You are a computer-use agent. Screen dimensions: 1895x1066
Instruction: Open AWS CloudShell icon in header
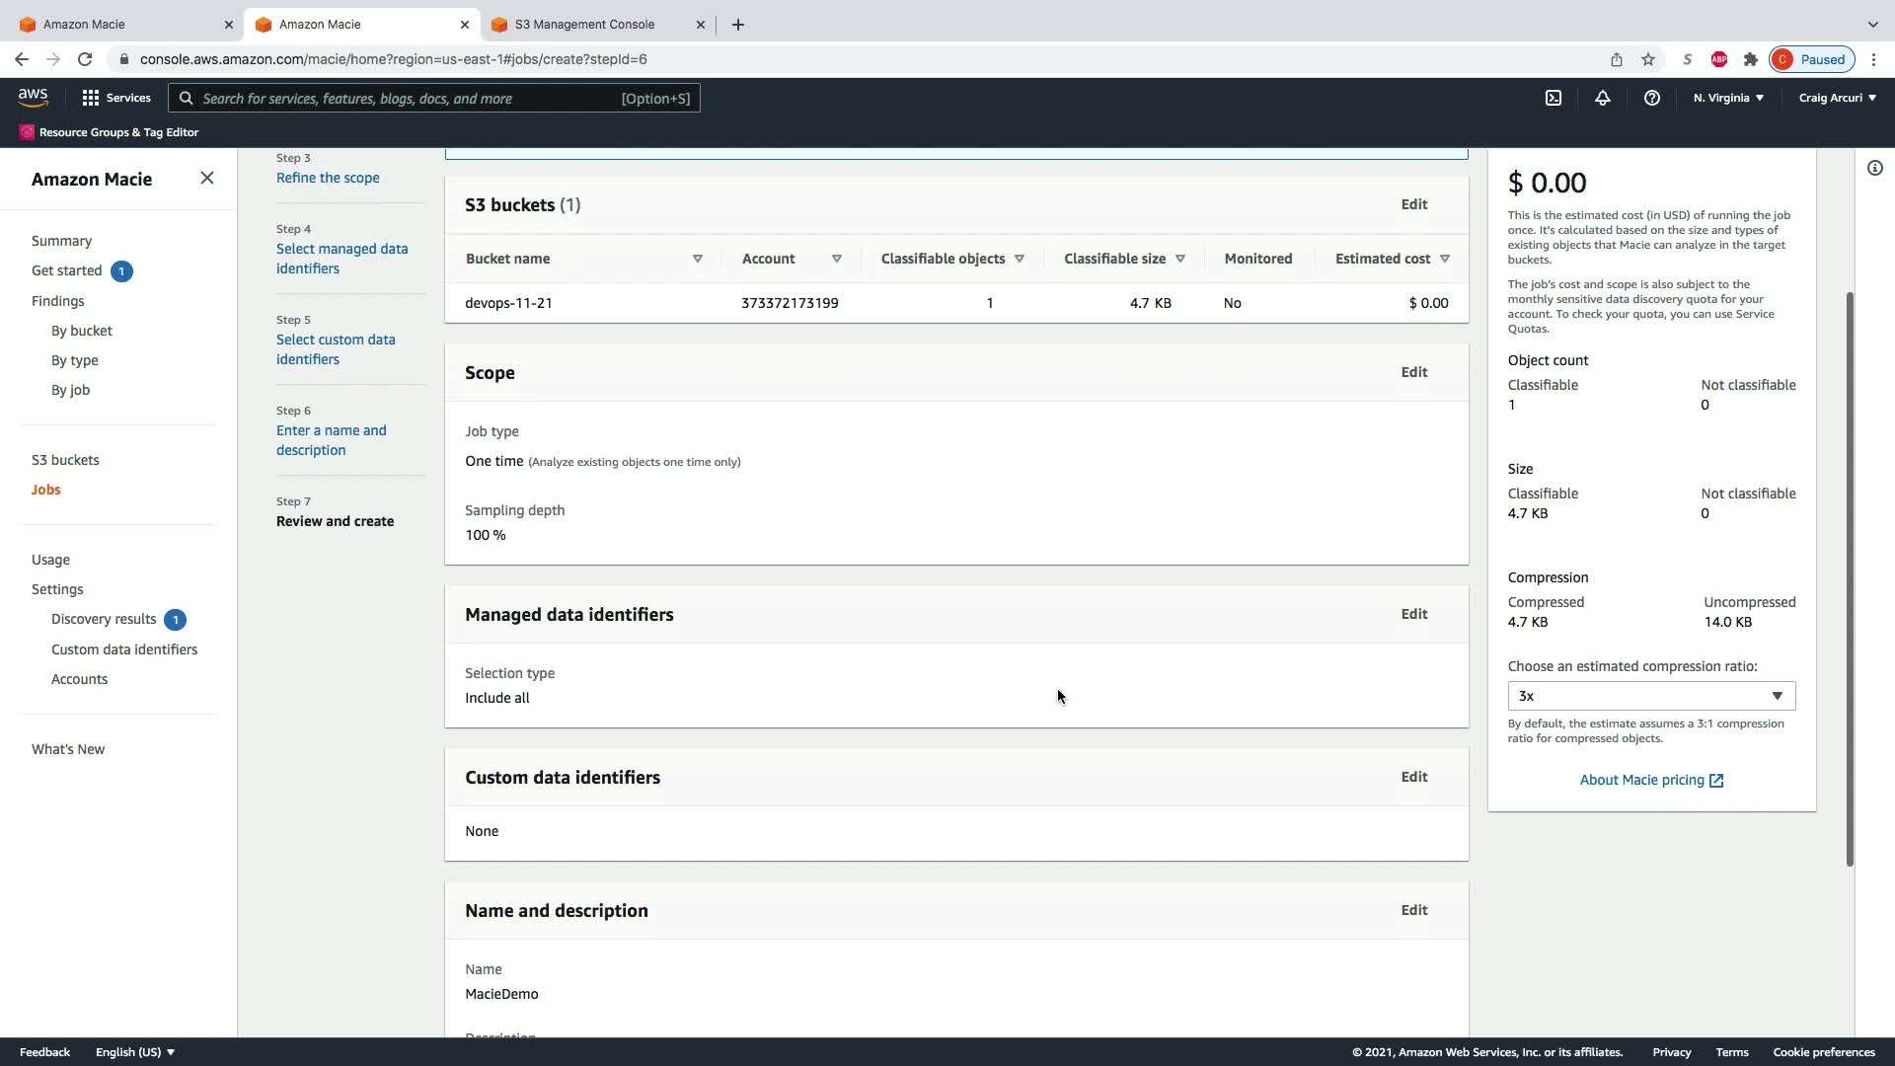click(1553, 98)
